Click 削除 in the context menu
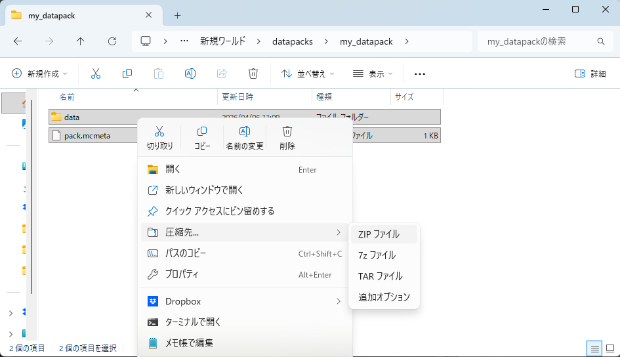 [287, 138]
